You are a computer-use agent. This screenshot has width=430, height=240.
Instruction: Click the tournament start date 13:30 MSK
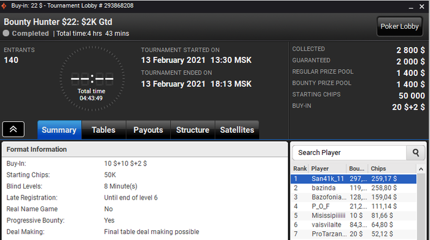pos(197,60)
